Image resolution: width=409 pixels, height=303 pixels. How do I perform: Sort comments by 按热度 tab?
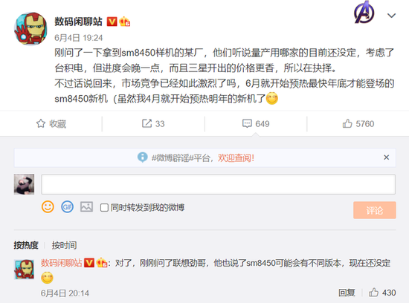tap(26, 245)
